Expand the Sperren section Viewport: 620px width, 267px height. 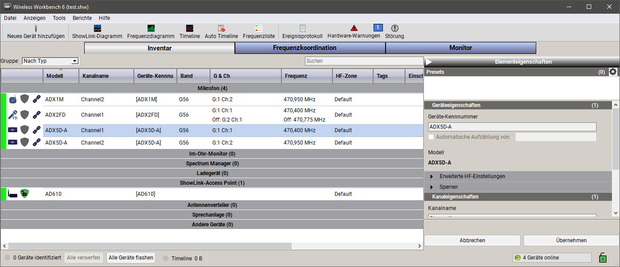[432, 187]
